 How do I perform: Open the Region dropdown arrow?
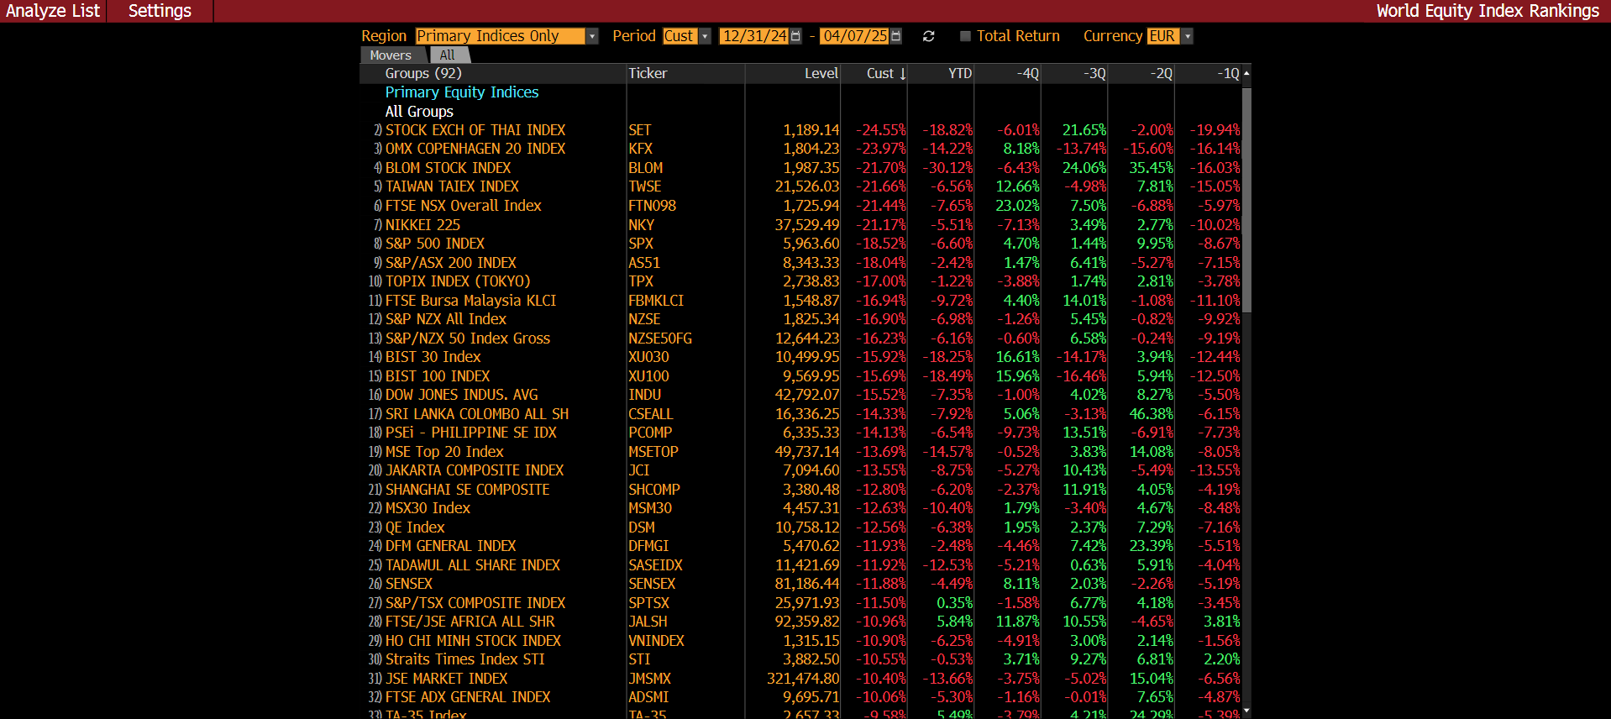592,36
